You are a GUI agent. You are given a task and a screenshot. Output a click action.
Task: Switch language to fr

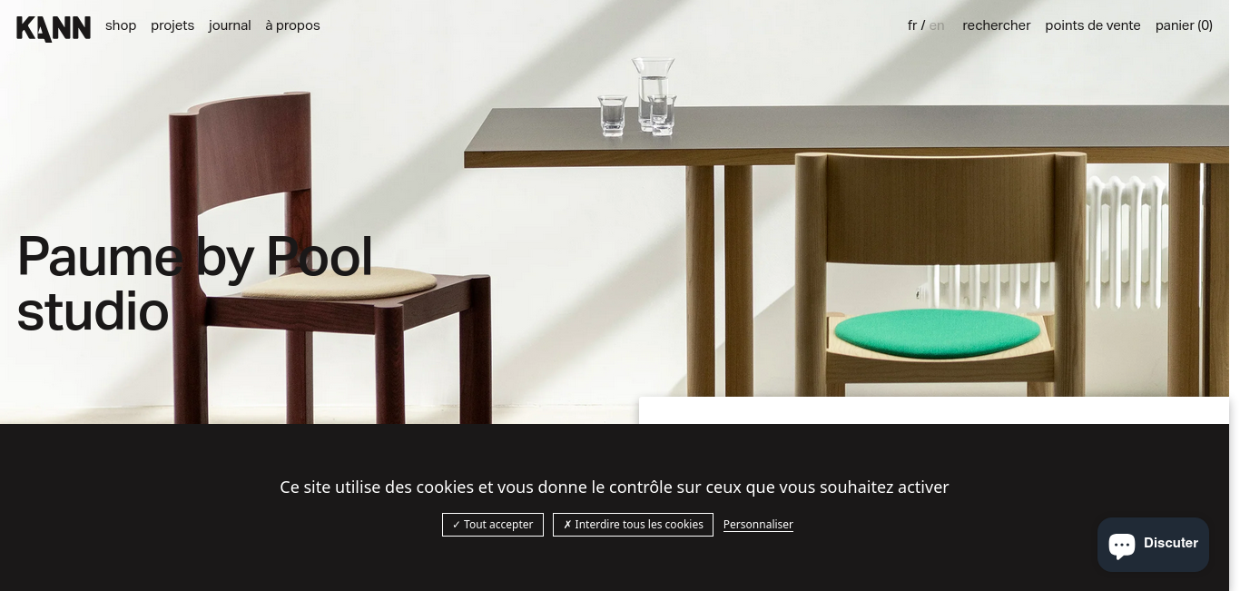(x=912, y=25)
